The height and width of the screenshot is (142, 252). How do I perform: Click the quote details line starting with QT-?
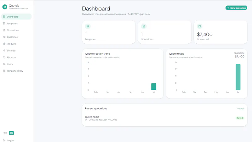pyautogui.click(x=101, y=120)
